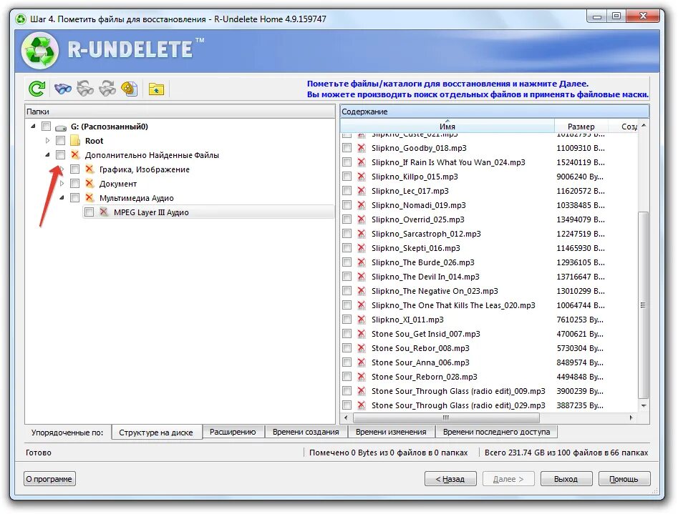678x514 pixels.
Task: Tick the MPEG Layer III Аудио checkbox
Action: coord(89,212)
